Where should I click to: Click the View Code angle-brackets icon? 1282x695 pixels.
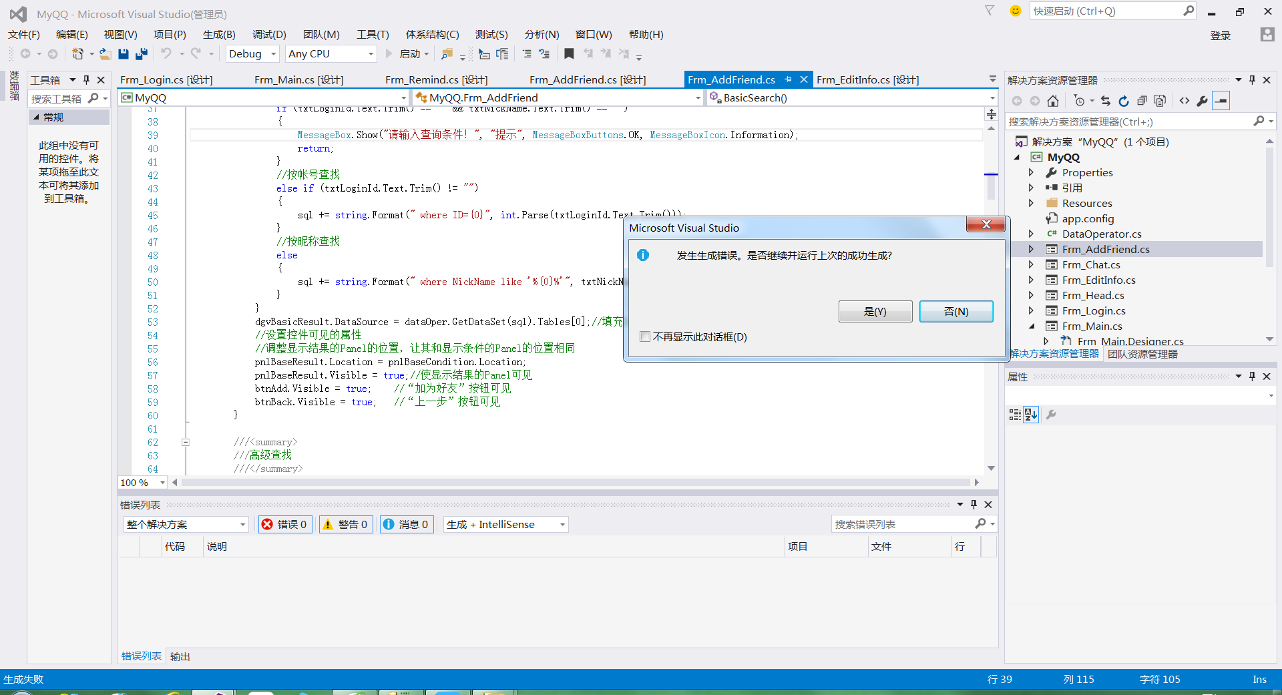[1185, 101]
